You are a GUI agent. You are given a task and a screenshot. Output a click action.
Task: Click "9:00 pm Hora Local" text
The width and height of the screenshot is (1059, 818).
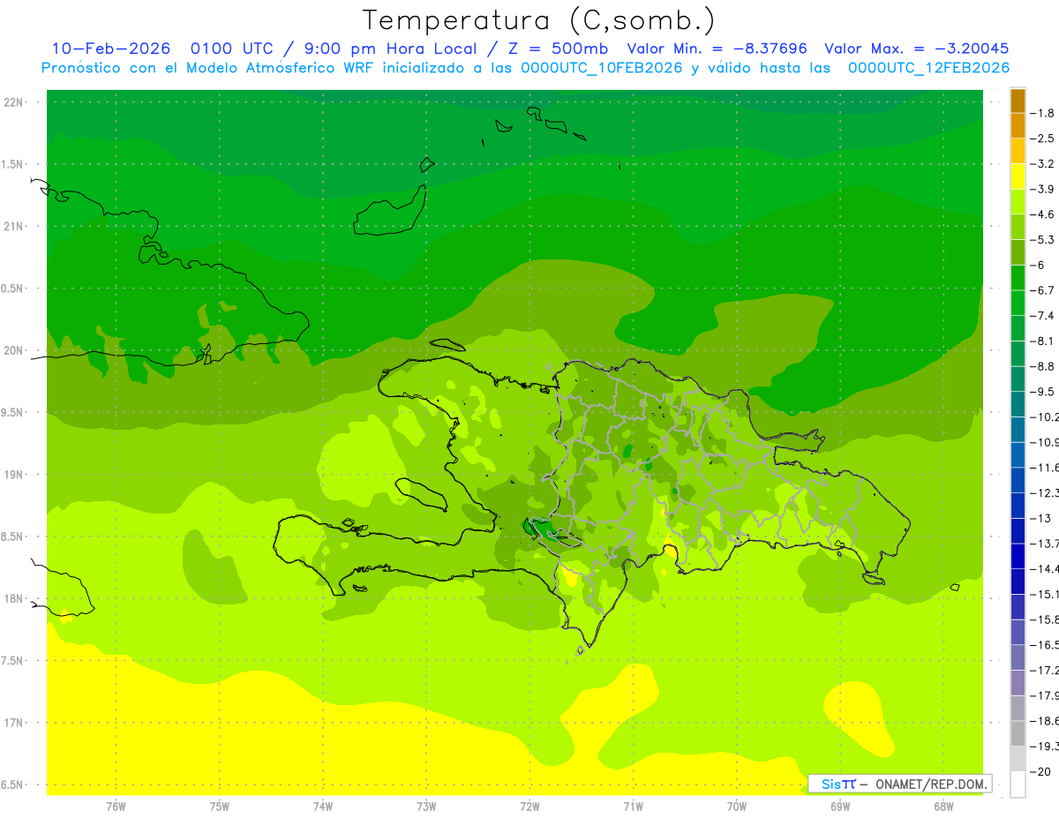coord(393,49)
